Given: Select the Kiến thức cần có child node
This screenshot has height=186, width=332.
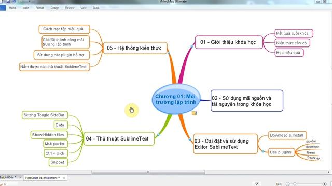Looking at the screenshot, I should tap(293, 43).
